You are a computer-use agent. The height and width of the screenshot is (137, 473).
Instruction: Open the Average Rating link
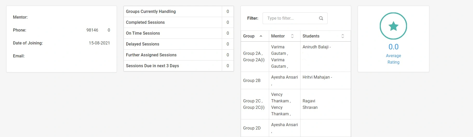coord(393,59)
